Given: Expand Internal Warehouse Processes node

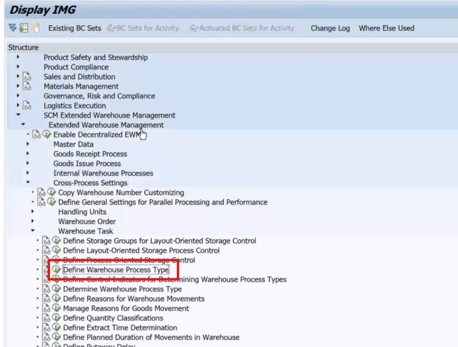Looking at the screenshot, I should coord(28,173).
